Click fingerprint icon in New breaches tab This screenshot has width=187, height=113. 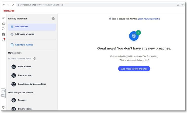12,27
